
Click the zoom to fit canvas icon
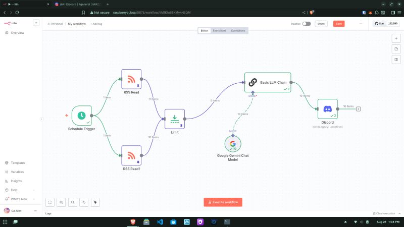point(50,202)
